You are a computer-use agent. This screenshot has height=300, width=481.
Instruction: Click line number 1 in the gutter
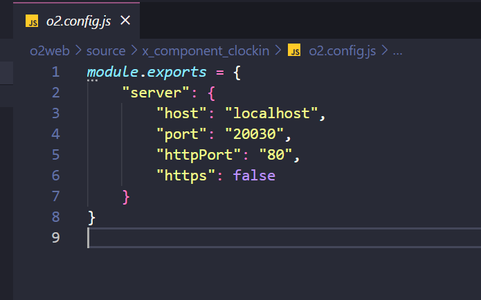pos(55,72)
